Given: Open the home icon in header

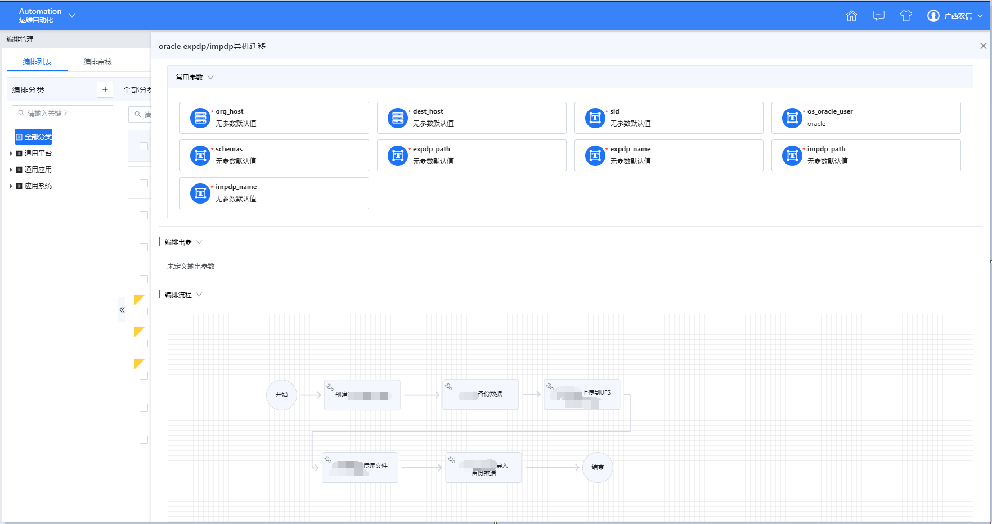Looking at the screenshot, I should 851,16.
